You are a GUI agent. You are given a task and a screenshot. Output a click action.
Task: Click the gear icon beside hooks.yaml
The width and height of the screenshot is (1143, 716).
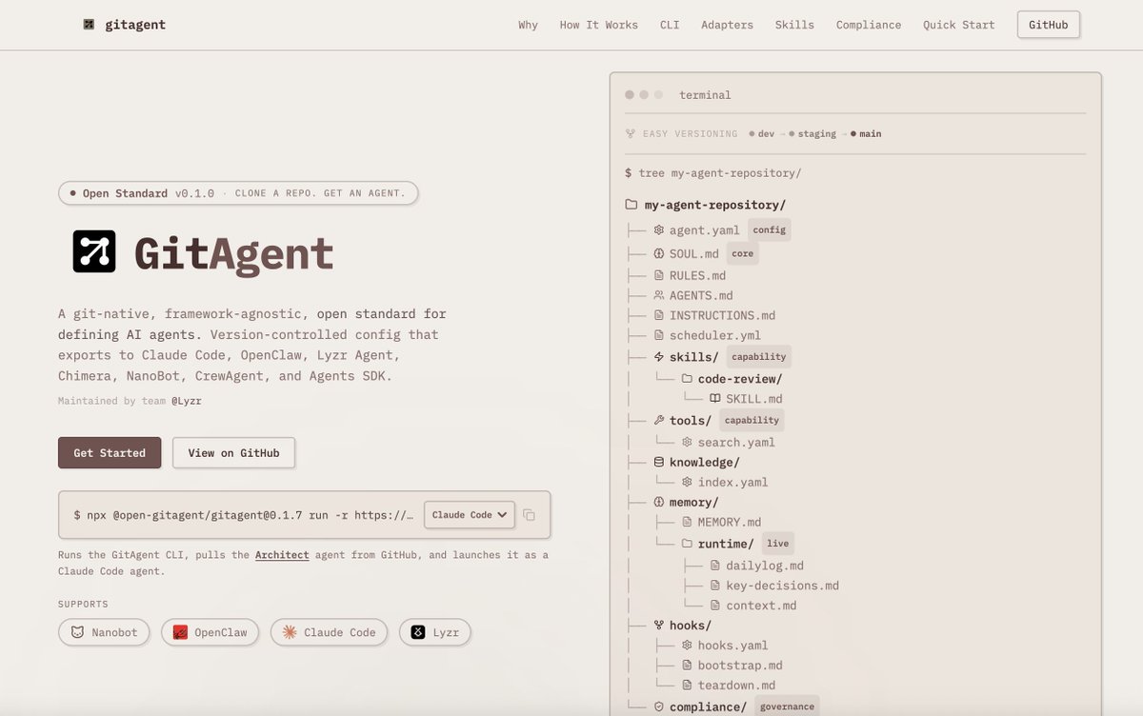pos(687,646)
